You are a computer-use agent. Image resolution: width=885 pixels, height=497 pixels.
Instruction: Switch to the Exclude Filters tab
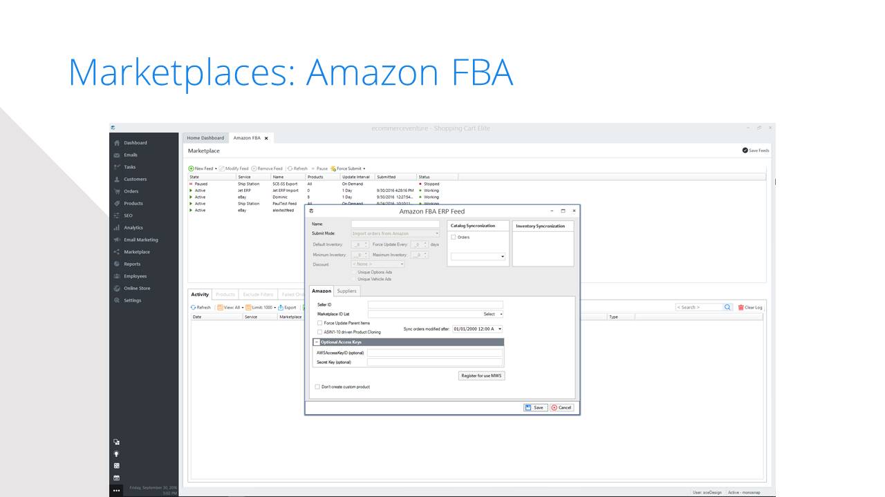[x=257, y=295]
